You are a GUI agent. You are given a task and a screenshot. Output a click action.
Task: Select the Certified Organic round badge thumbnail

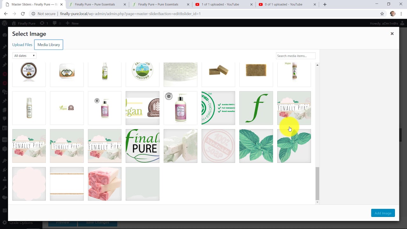142,74
